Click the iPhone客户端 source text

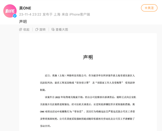80,14
